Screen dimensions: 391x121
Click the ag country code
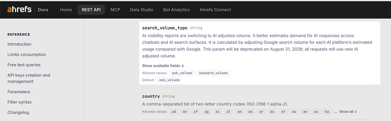pyautogui.click(x=207, y=112)
